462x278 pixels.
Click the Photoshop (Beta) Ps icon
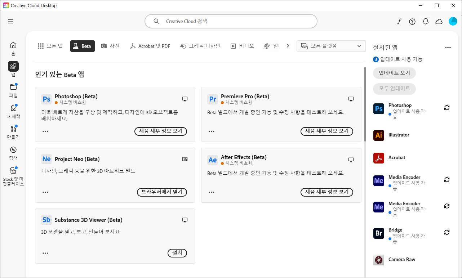[x=46, y=99]
